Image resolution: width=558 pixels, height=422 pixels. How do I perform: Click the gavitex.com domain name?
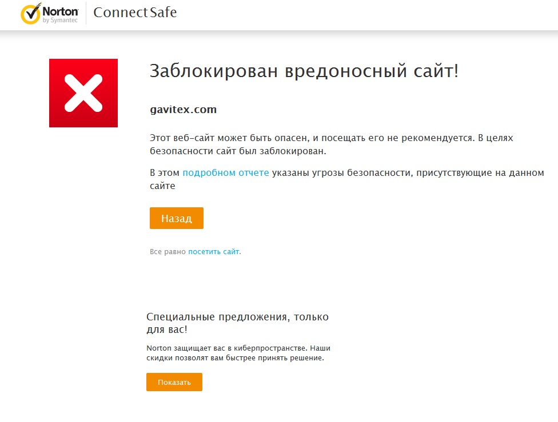pos(183,110)
